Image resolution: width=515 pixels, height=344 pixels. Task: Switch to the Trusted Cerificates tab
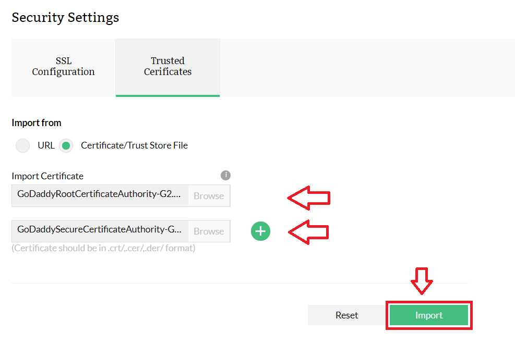point(167,67)
